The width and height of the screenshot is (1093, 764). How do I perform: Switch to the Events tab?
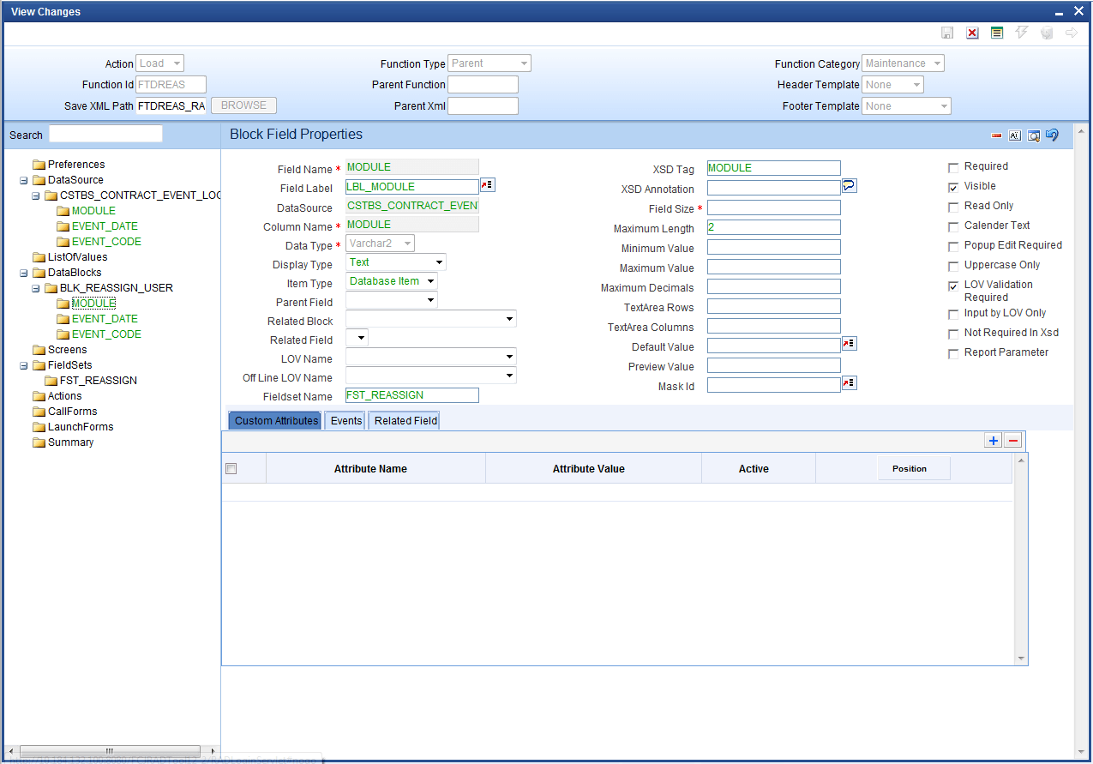pos(345,421)
